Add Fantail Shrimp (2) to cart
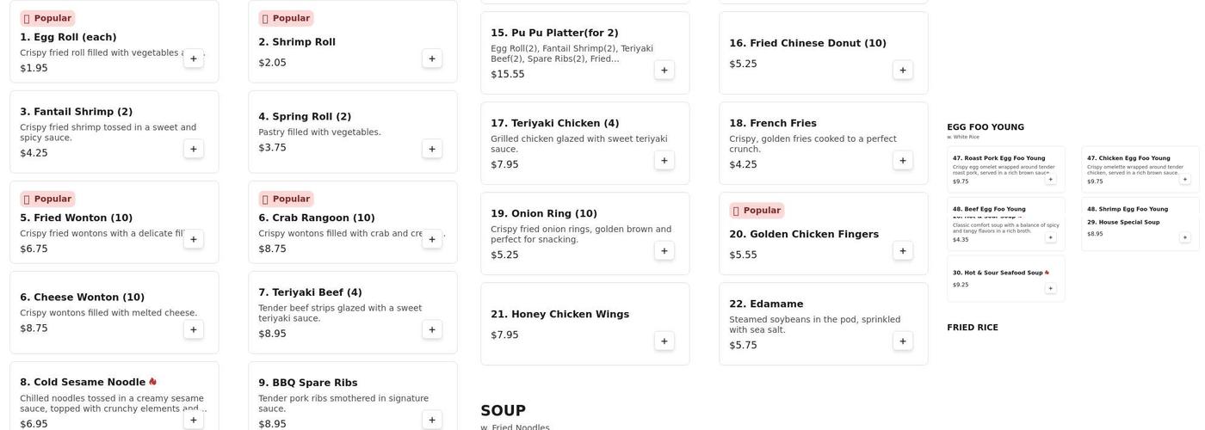 194,149
